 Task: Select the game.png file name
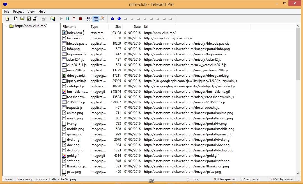click(x=74, y=134)
